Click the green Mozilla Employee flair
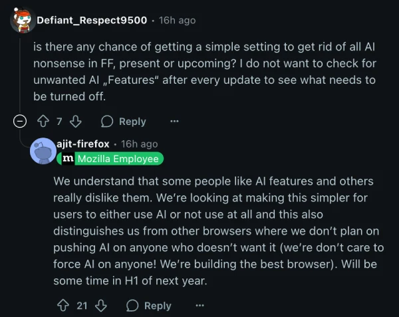The height and width of the screenshot is (317, 399). pyautogui.click(x=118, y=159)
